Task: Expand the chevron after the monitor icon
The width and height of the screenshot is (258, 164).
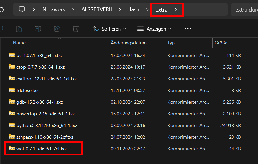Action: tap(34, 10)
